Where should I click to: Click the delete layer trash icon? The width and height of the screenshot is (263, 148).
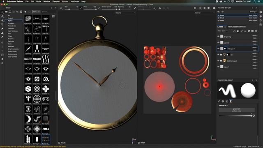coord(256,31)
